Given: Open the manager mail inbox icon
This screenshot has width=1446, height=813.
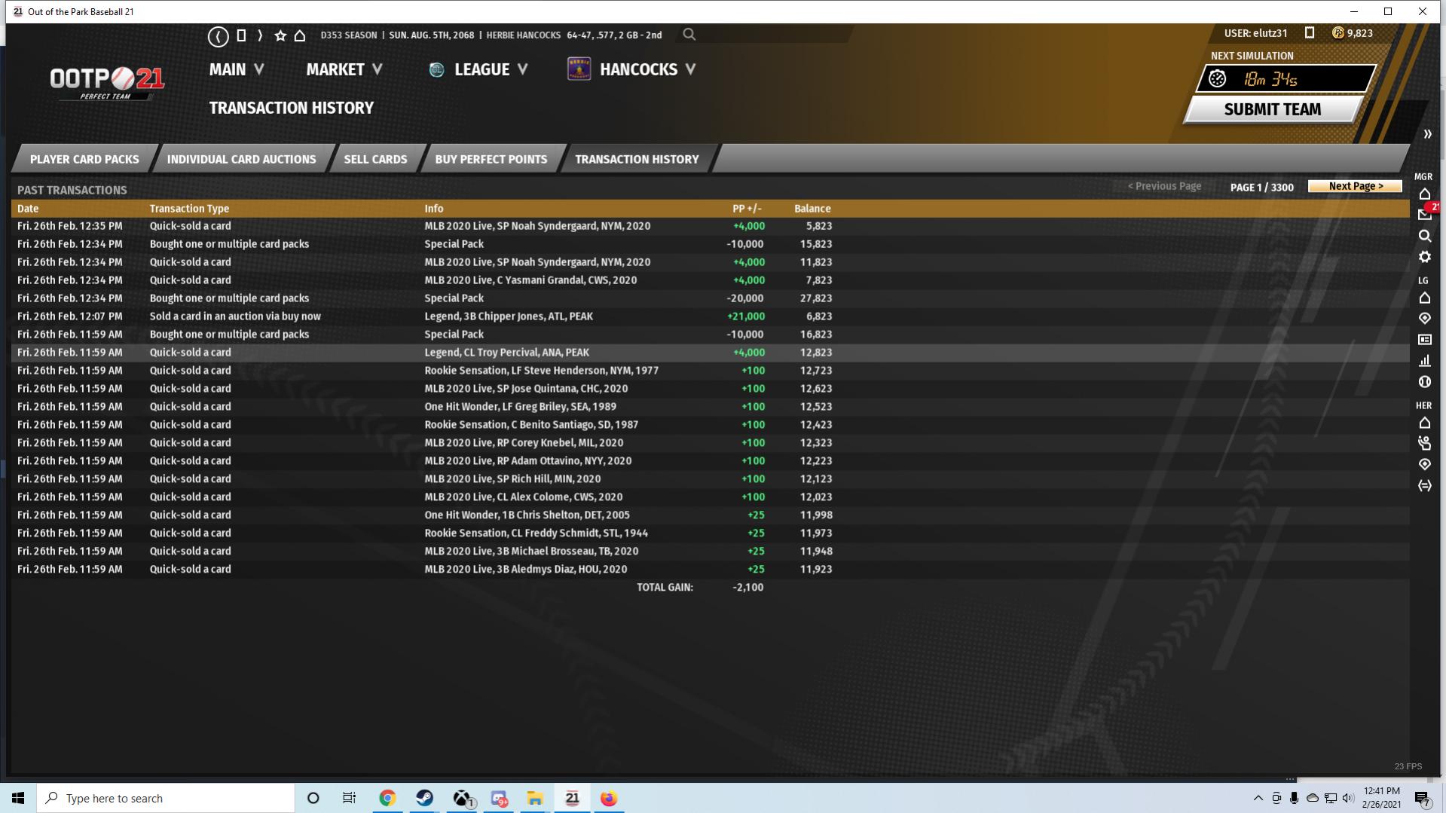Looking at the screenshot, I should click(x=1424, y=215).
